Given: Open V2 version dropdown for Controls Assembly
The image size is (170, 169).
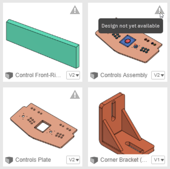Looking at the screenshot, I should pos(158,75).
